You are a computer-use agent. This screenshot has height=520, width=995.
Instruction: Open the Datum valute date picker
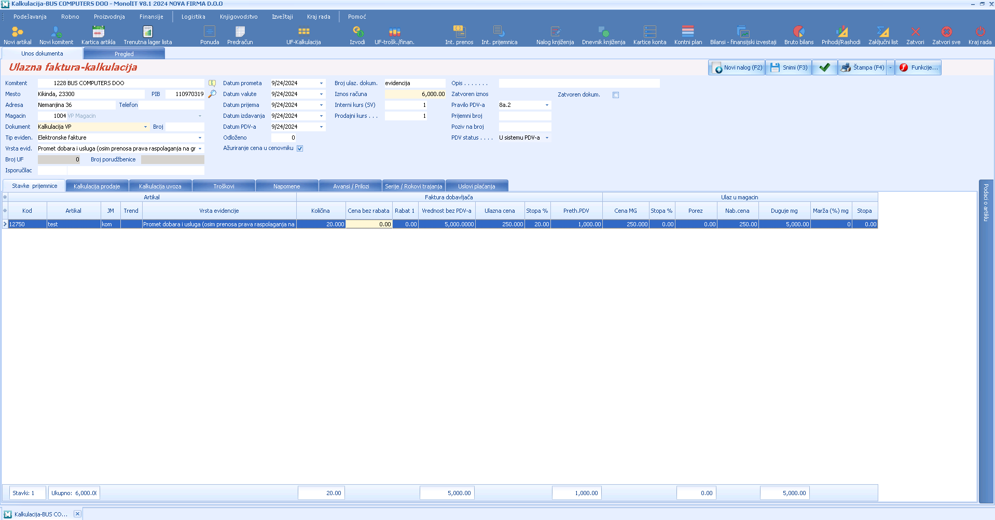pyautogui.click(x=322, y=94)
